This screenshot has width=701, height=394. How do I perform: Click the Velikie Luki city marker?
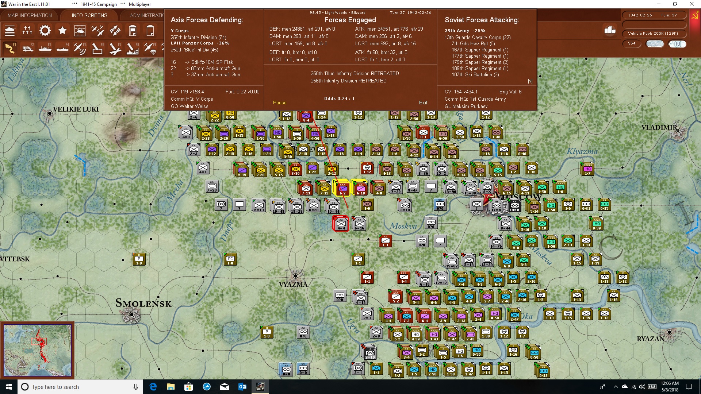(50, 113)
